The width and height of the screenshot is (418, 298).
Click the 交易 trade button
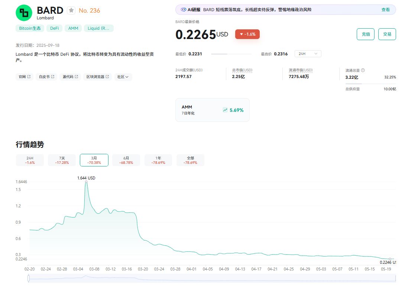[x=387, y=34]
